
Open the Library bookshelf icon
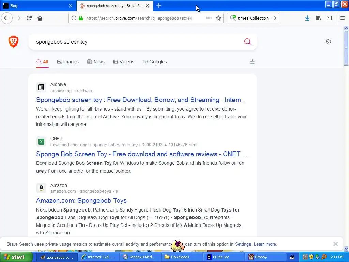click(x=318, y=18)
